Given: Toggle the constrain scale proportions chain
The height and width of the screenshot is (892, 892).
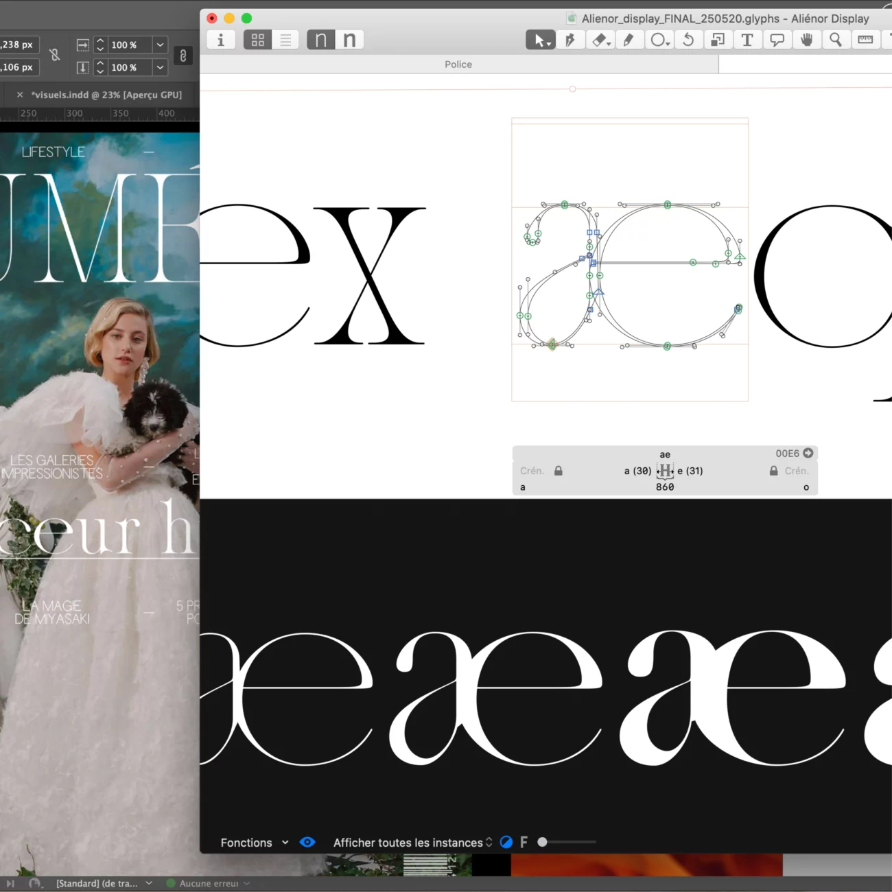Looking at the screenshot, I should [x=183, y=56].
